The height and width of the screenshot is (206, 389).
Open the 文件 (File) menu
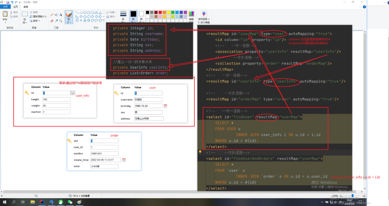click(5, 7)
